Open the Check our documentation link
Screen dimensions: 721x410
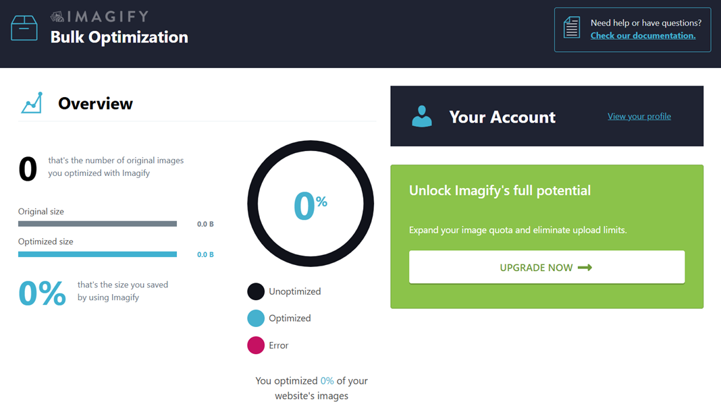click(643, 36)
